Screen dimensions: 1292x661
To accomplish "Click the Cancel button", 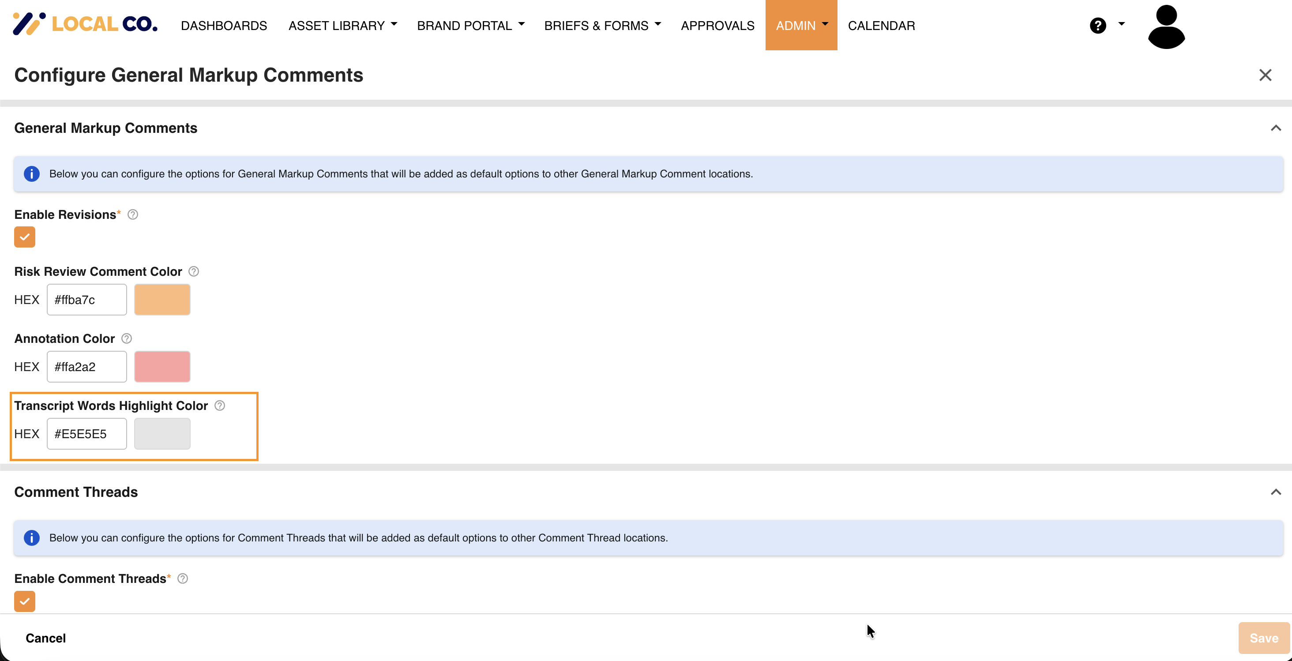I will (45, 638).
